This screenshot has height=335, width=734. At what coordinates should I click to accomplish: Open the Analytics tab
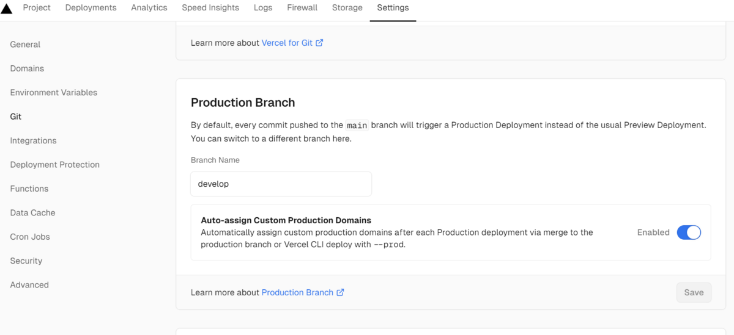tap(149, 8)
